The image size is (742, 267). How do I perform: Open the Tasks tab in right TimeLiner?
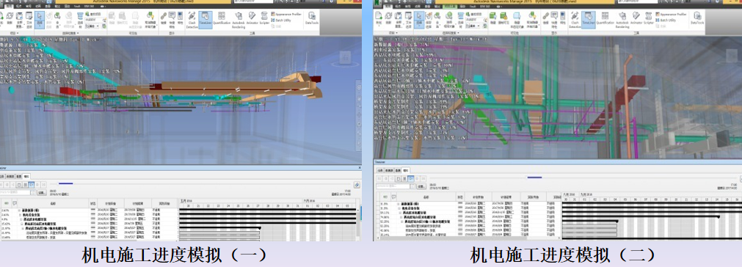click(x=380, y=171)
